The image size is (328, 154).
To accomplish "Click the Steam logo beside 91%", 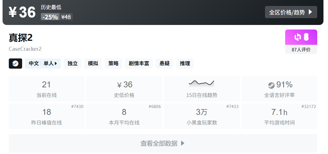I will click(x=271, y=85).
